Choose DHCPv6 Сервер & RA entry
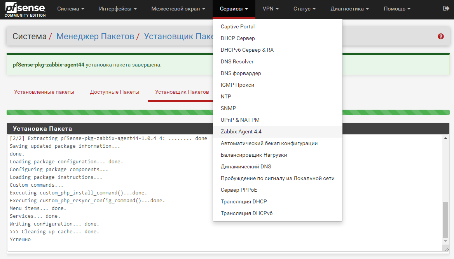The width and height of the screenshot is (454, 259). 278,50
